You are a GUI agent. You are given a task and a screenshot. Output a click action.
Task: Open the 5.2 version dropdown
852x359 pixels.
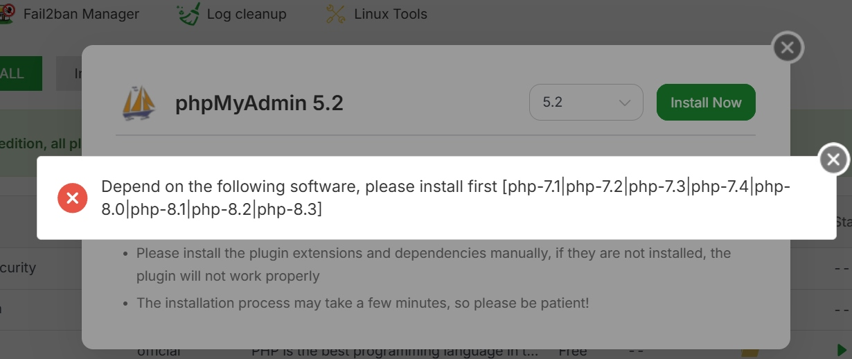[586, 103]
